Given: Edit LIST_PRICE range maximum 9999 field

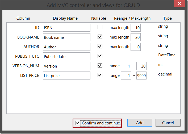Looking at the screenshot, I should pyautogui.click(x=141, y=76).
